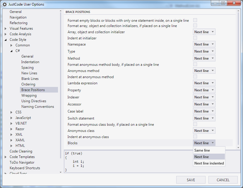Viewport: 243px width, 188px height.
Task: Select Brace Positions tree item
Action: 39,90
